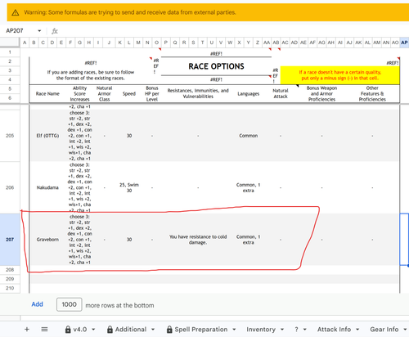Select column AP header
The width and height of the screenshot is (409, 337).
point(404,43)
